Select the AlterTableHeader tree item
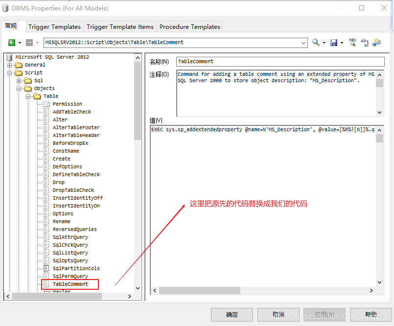394x326 pixels. click(76, 135)
